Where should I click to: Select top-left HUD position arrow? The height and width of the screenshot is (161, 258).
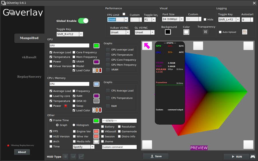tap(147, 46)
